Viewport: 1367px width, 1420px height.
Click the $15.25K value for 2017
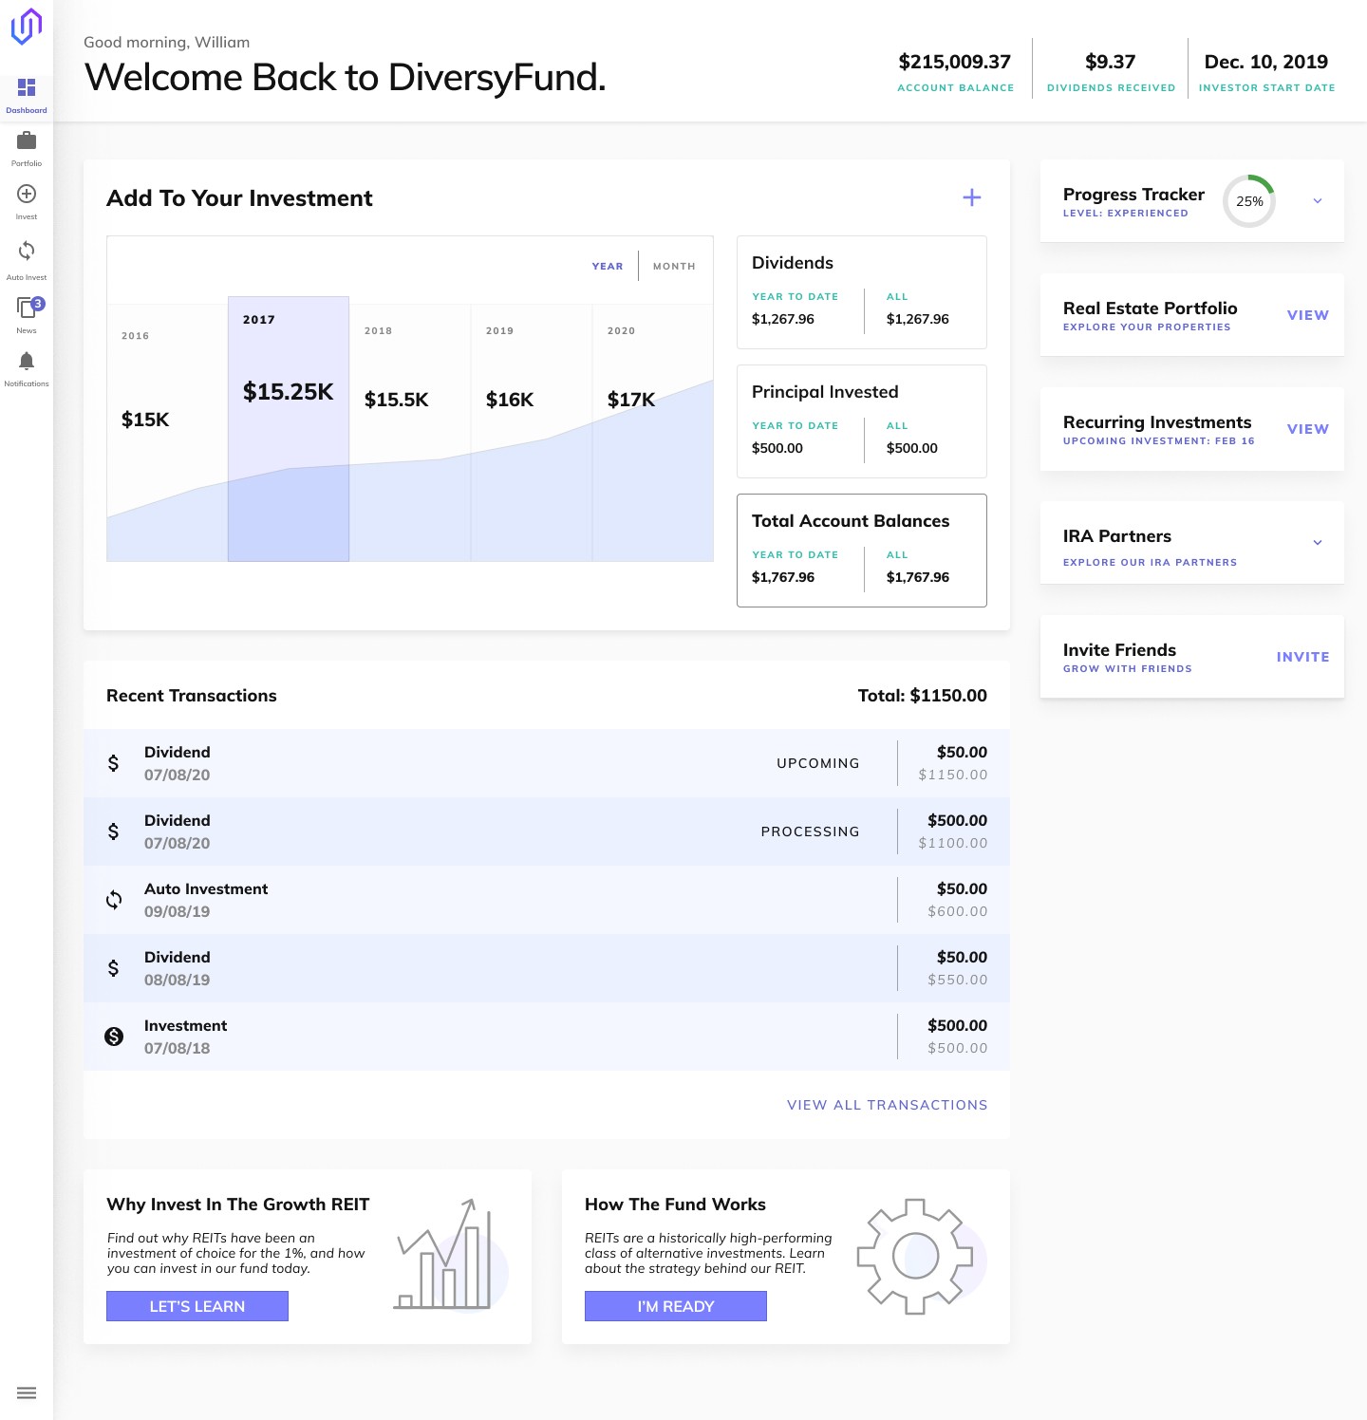(289, 392)
